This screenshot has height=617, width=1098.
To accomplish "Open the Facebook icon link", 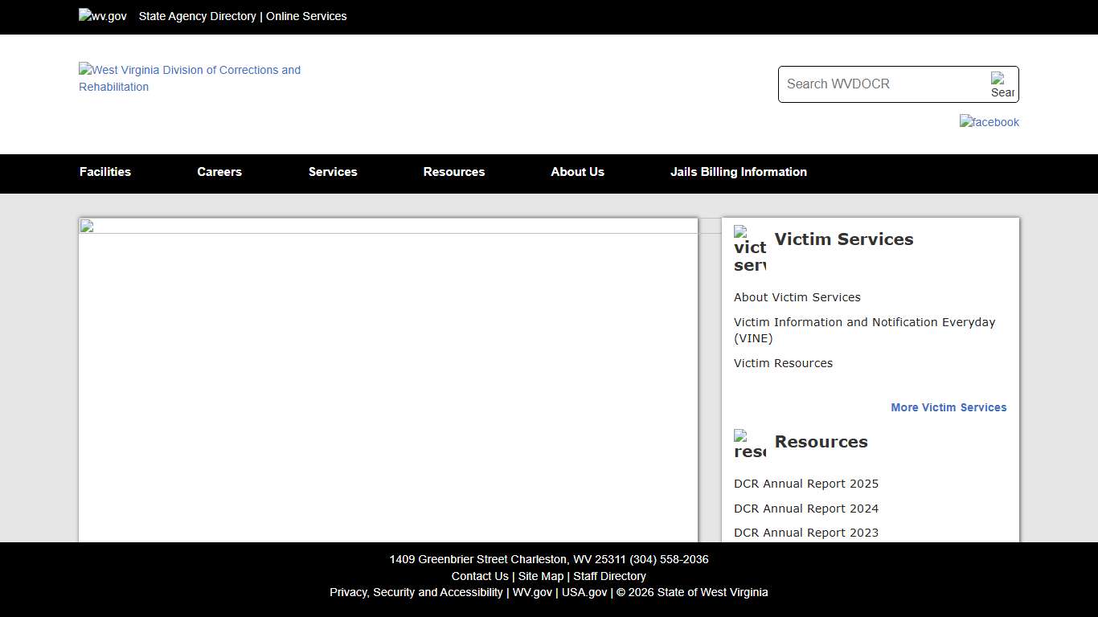I will (989, 122).
